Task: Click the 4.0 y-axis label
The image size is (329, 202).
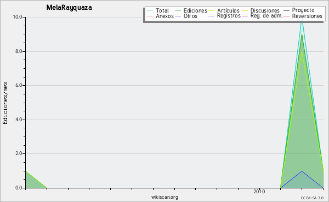Action: [19, 120]
